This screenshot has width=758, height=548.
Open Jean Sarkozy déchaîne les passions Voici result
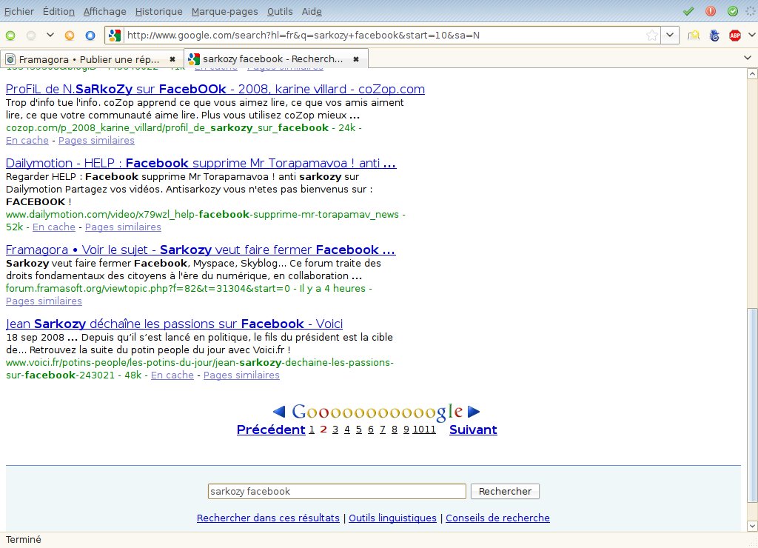(174, 324)
